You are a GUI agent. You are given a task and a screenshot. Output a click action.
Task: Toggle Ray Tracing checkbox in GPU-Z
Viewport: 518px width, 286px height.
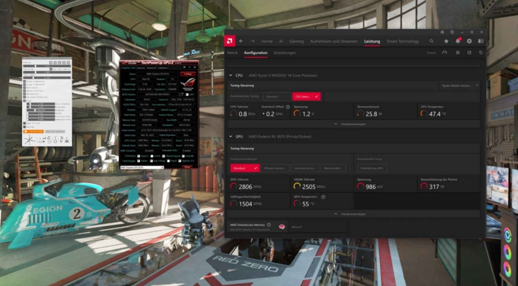click(151, 161)
